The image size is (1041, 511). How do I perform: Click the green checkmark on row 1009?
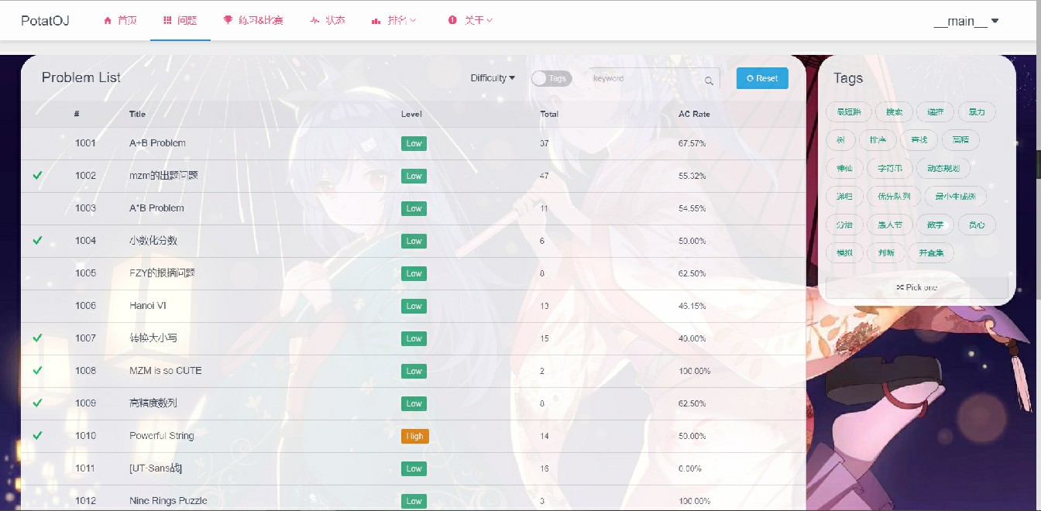[37, 403]
